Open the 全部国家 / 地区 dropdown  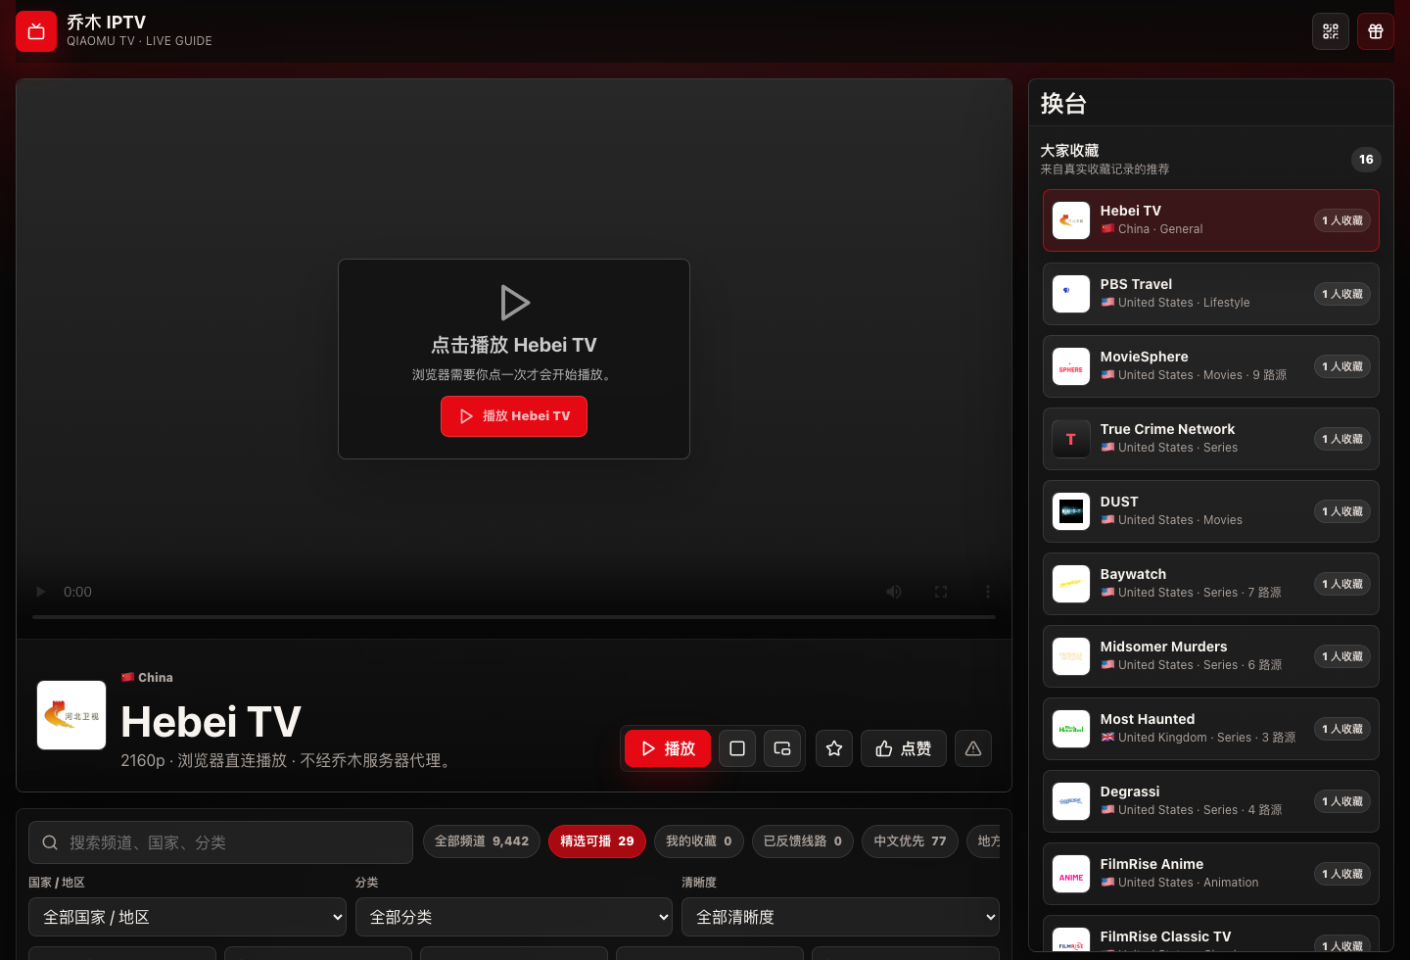point(187,917)
